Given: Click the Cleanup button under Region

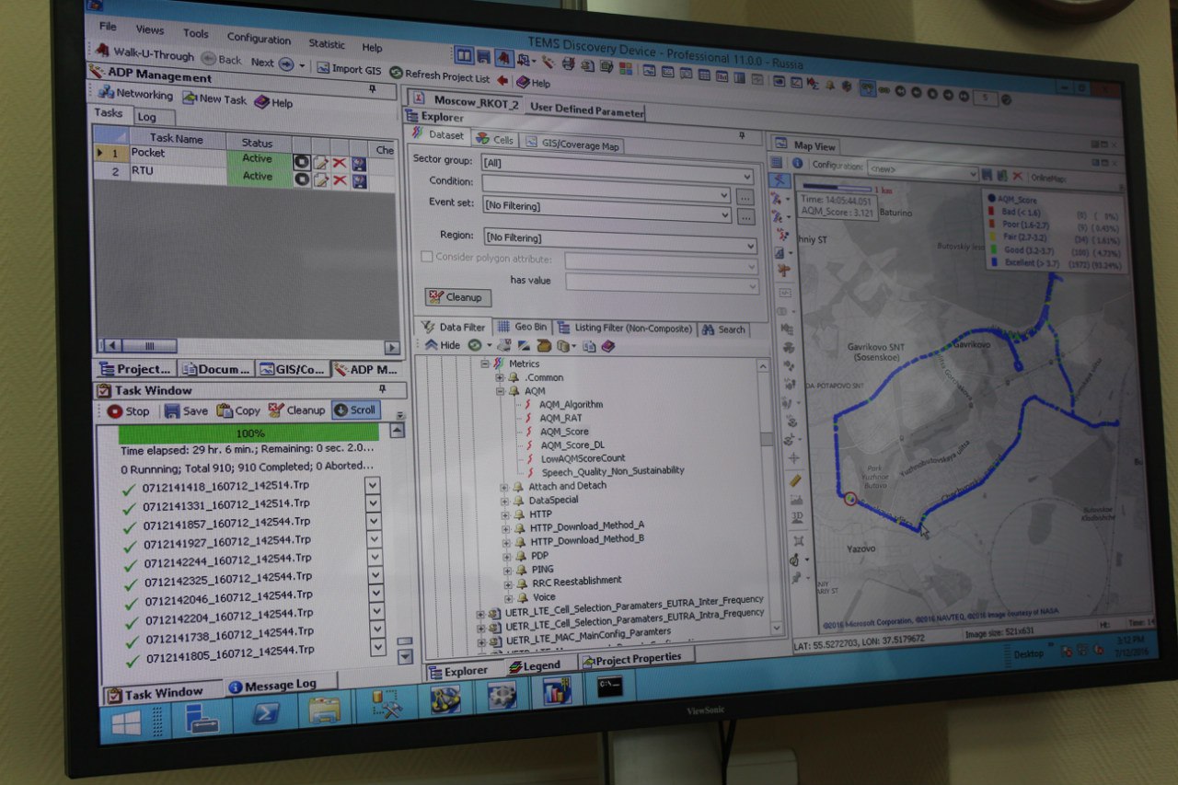Looking at the screenshot, I should point(457,297).
